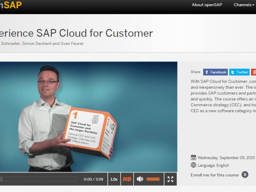Screen dimensions: 256x192
Task: Click Enroll me for this course
Action: [x=214, y=175]
